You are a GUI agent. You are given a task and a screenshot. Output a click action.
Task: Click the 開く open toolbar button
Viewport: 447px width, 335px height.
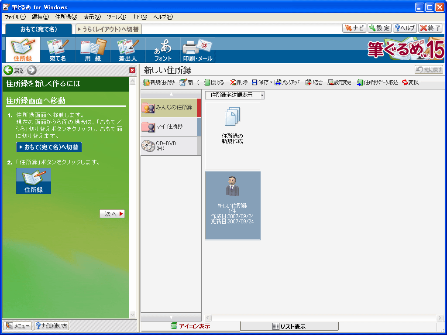point(189,82)
